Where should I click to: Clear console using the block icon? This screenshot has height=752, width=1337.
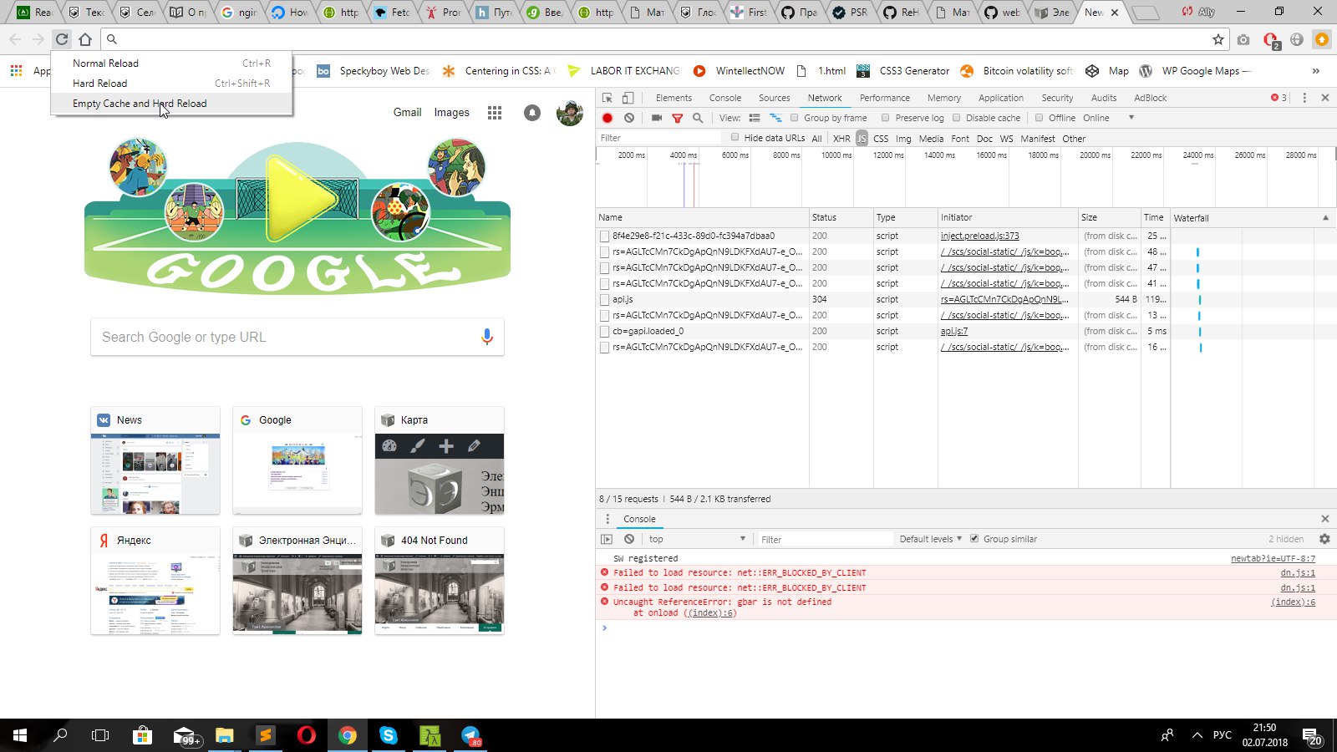click(x=629, y=539)
